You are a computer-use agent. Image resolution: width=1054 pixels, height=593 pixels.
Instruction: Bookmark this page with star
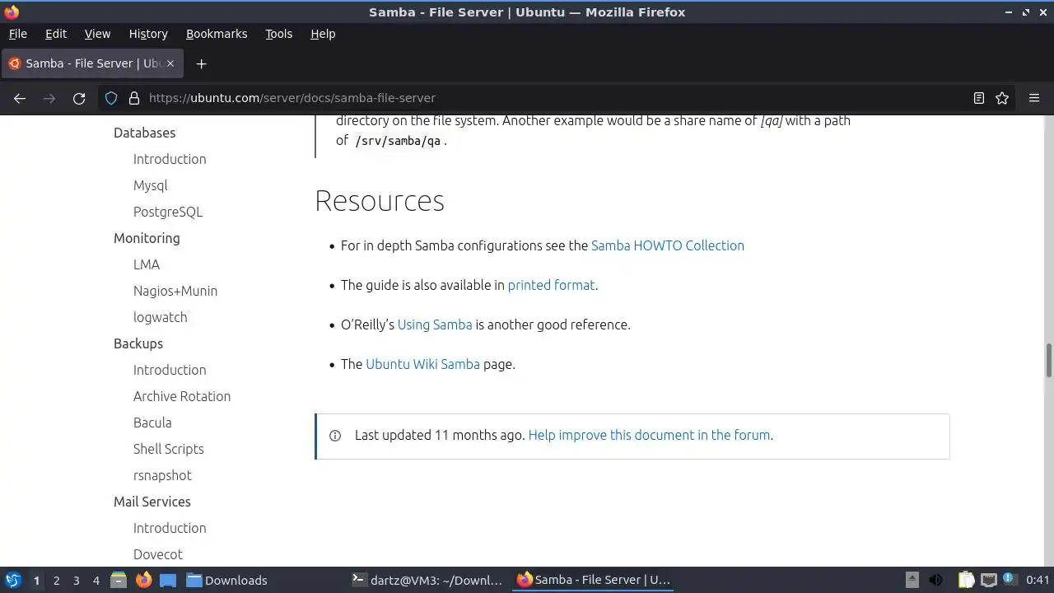(x=1002, y=98)
